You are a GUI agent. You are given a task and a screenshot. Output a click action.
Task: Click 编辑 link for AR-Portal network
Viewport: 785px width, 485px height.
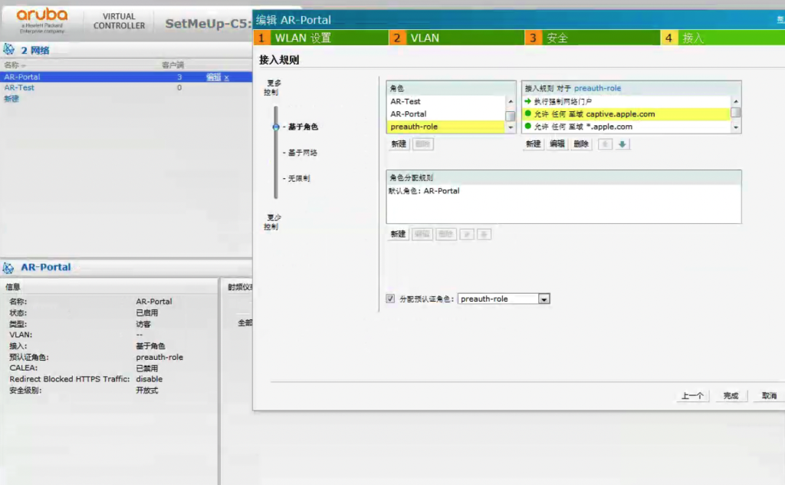(x=213, y=78)
